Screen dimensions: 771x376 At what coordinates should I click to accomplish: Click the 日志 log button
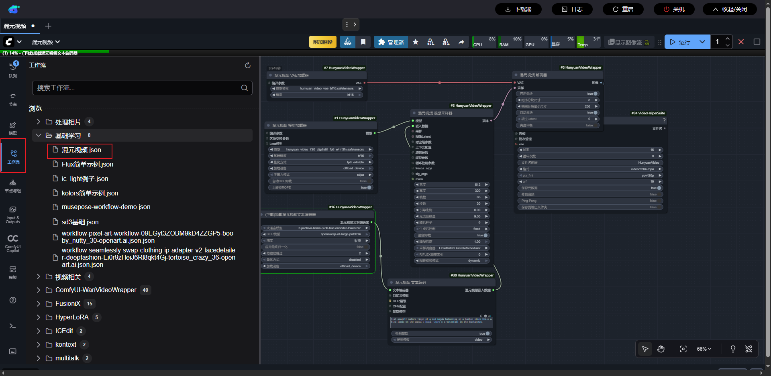[572, 9]
